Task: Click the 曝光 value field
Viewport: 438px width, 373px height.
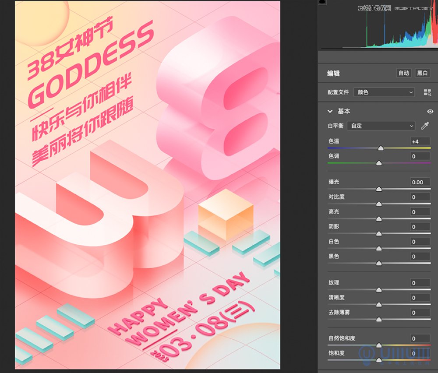Action: tap(420, 182)
